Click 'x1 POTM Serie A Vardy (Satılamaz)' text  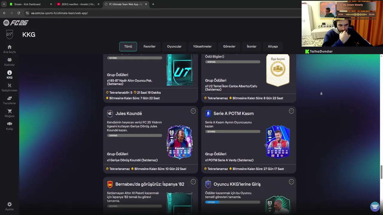coord(229,160)
